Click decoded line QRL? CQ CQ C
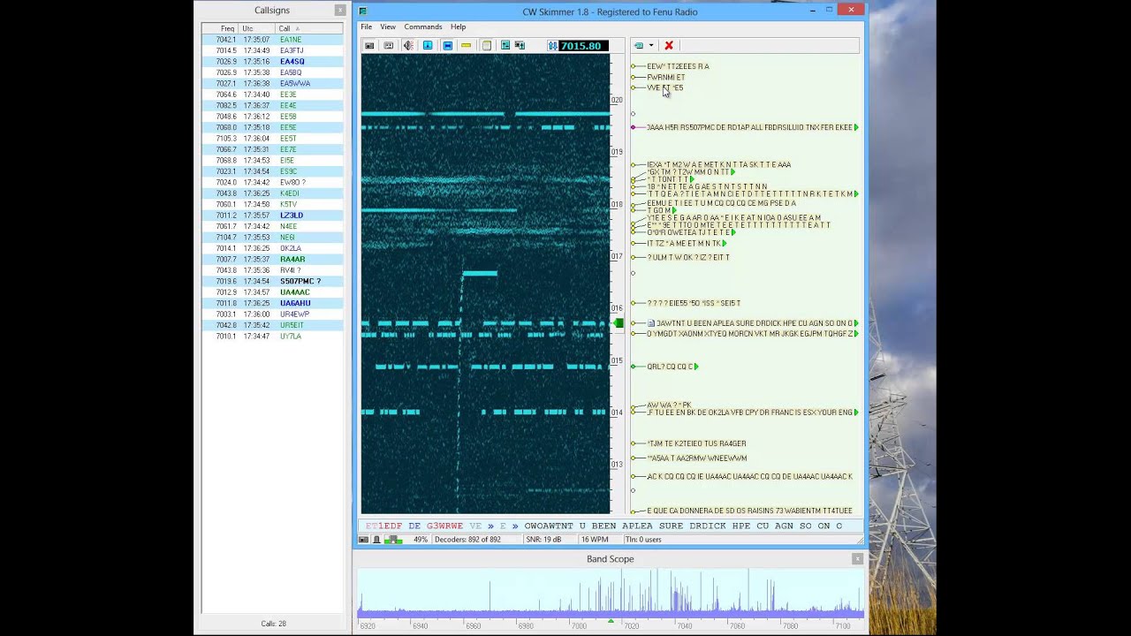The image size is (1131, 636). coord(670,367)
